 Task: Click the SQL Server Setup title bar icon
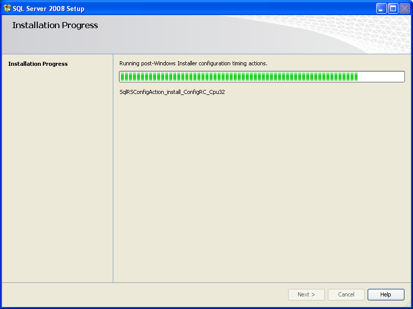8,9
